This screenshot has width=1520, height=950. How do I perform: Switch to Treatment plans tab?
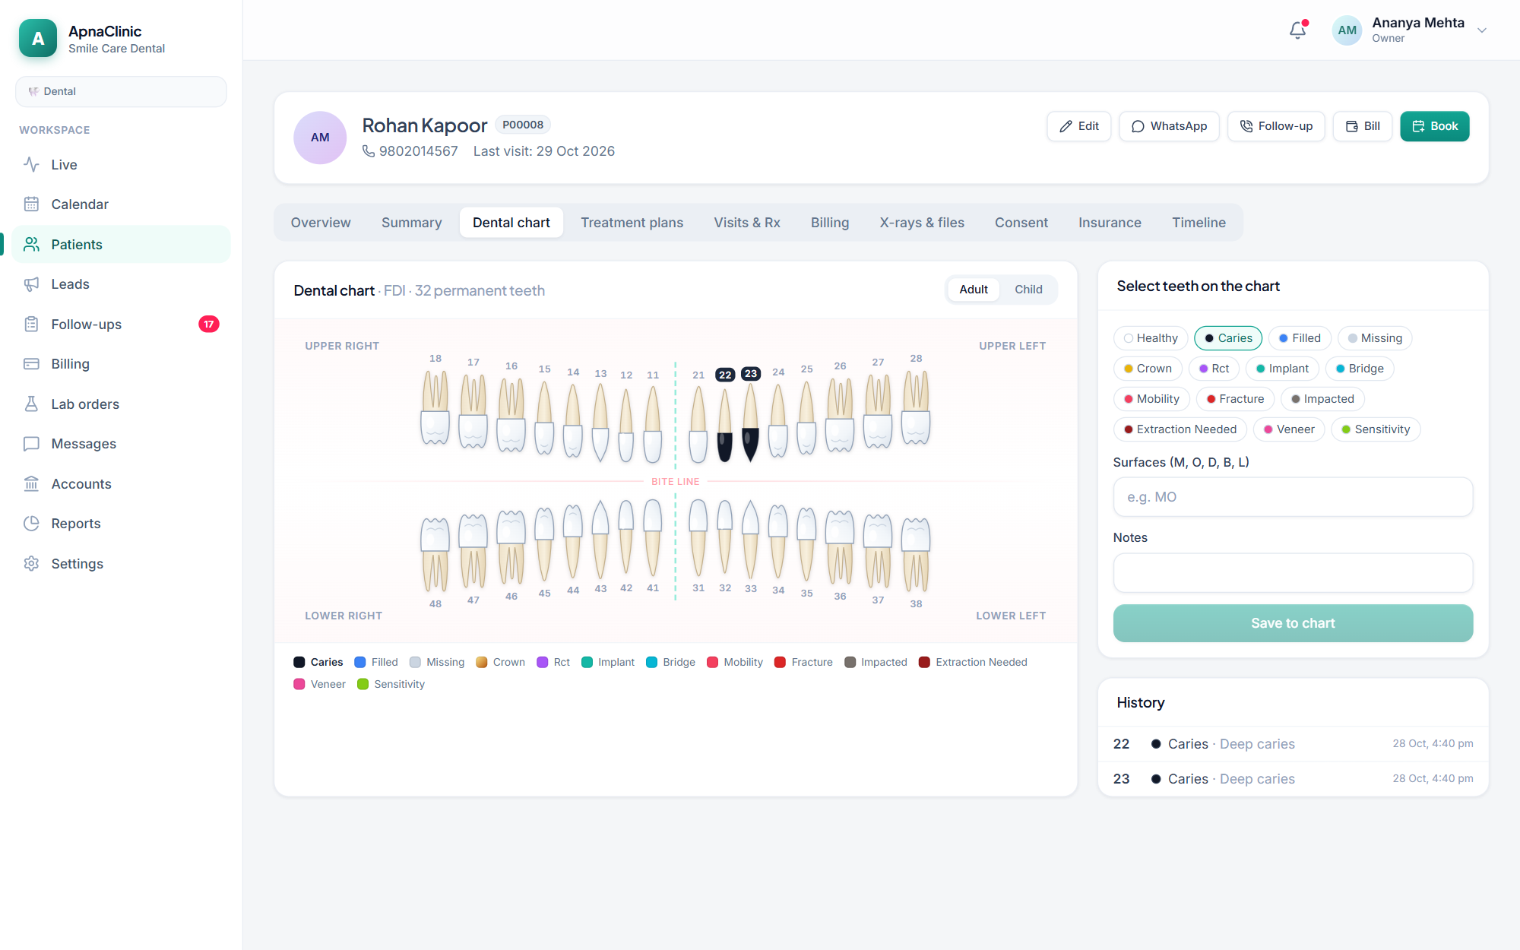632,223
